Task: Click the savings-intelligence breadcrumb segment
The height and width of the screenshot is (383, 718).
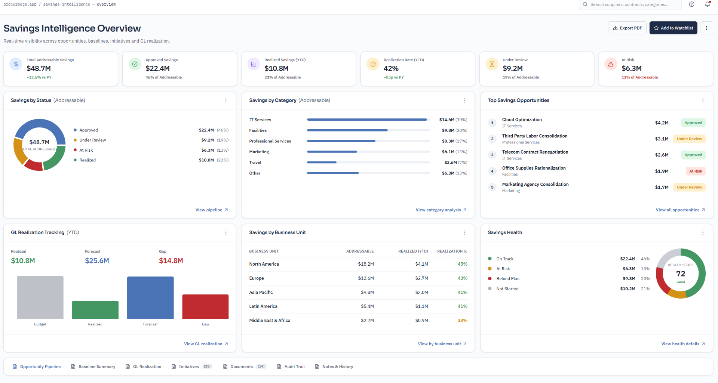Action: point(67,4)
